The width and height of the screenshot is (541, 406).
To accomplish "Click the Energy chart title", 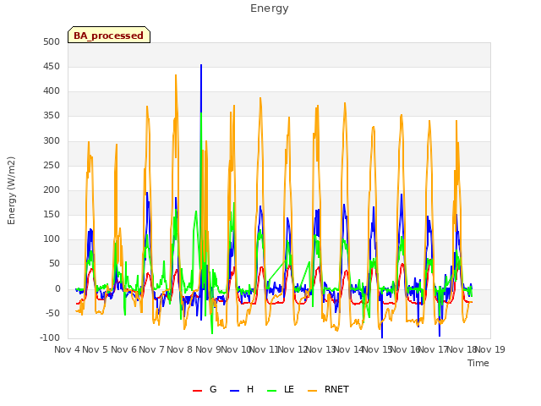I will coord(270,8).
